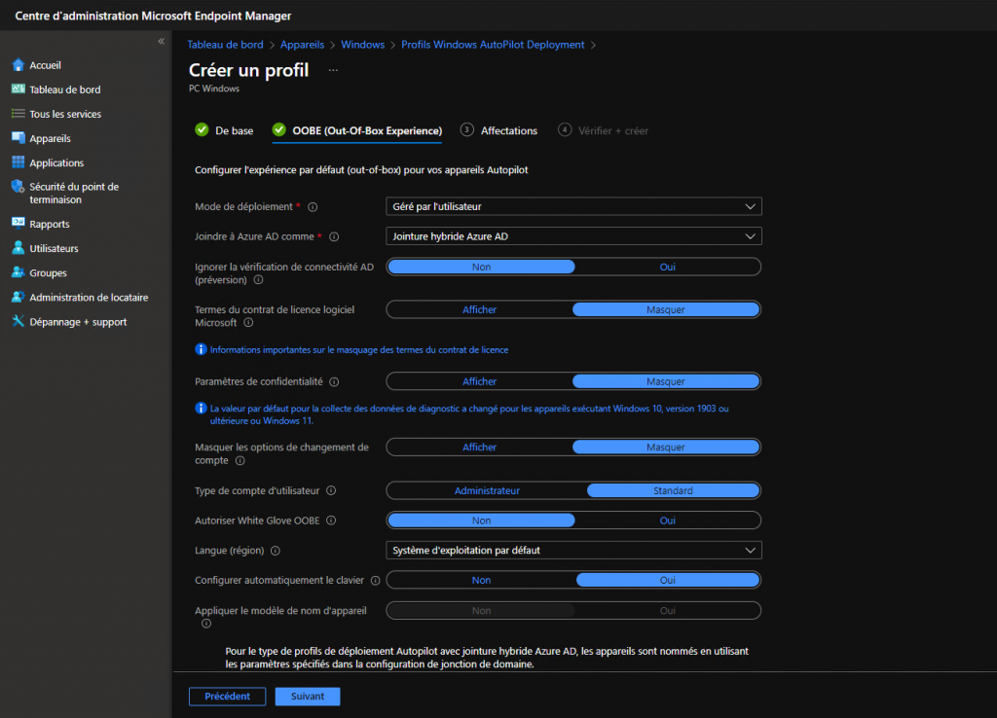This screenshot has width=997, height=718.
Task: Open the Dépannage + support tools icon
Action: pos(18,321)
